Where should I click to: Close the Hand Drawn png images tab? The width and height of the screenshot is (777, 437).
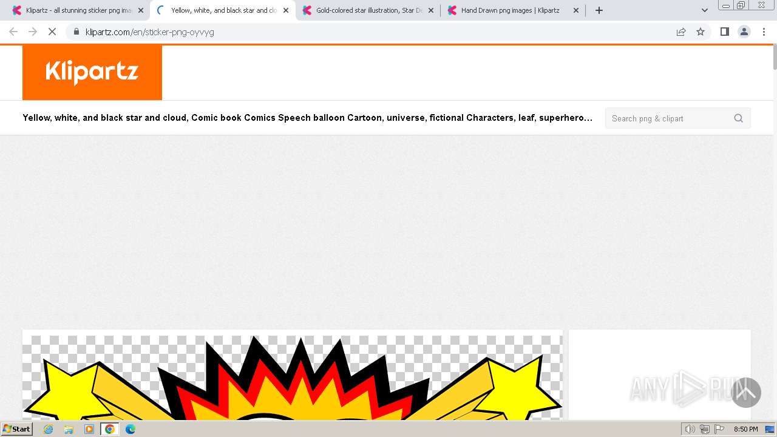[576, 10]
